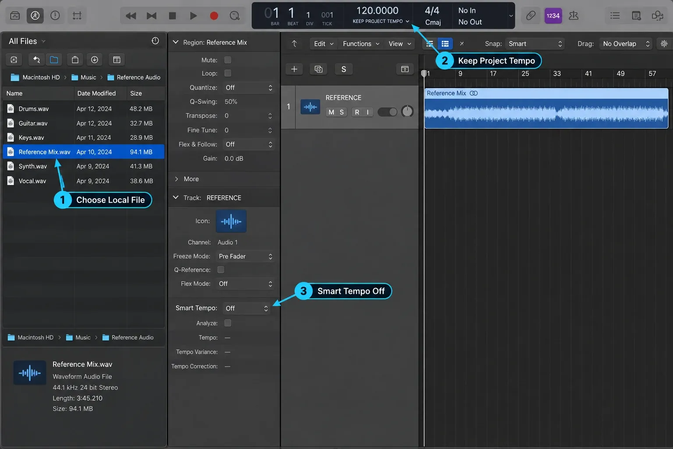Click the purple 1234 count-in button
The image size is (673, 449).
tap(553, 16)
